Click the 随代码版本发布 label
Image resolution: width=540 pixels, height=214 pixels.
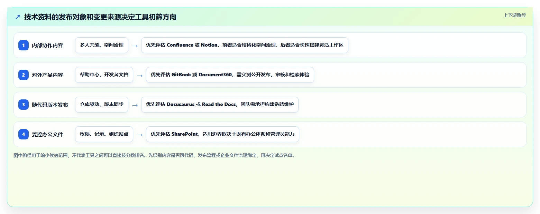[x=50, y=105]
